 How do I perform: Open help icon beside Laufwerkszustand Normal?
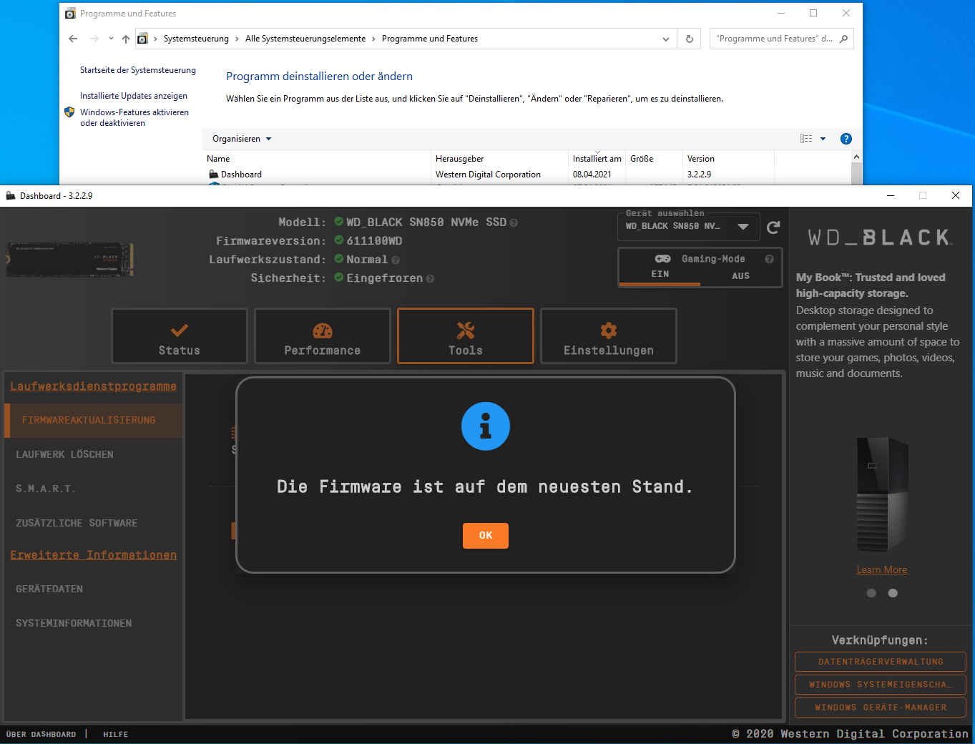[x=396, y=260]
